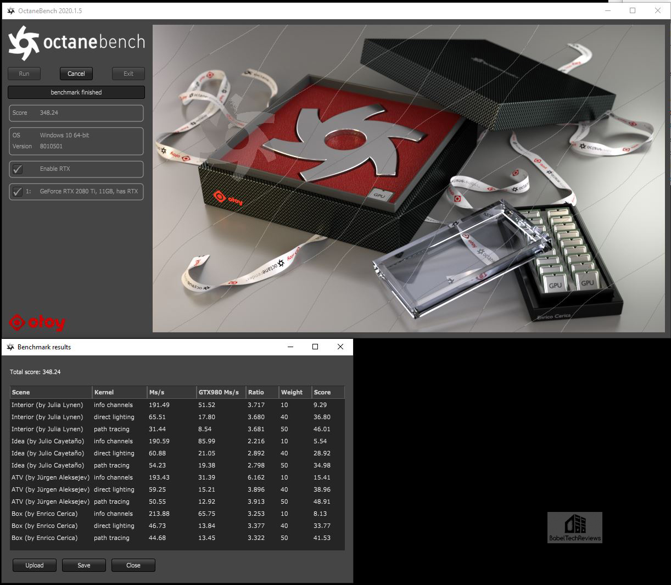Click the 2.216 ratio cell
The height and width of the screenshot is (585, 671).
click(256, 441)
